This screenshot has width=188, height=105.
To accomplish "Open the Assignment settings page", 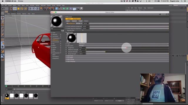I will tap(56, 59).
